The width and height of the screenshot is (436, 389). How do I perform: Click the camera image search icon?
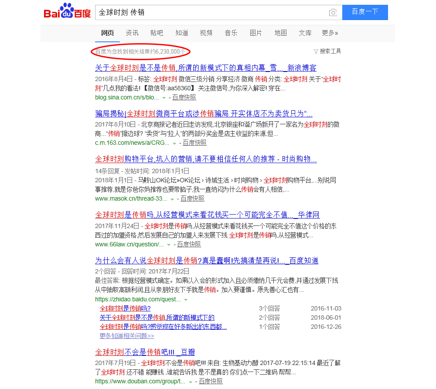tap(333, 13)
